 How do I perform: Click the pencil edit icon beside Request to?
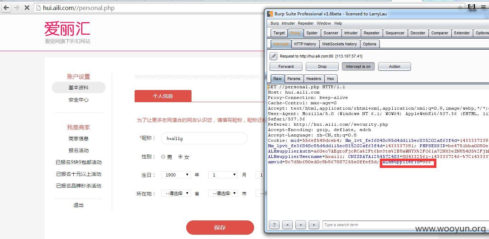[273, 56]
